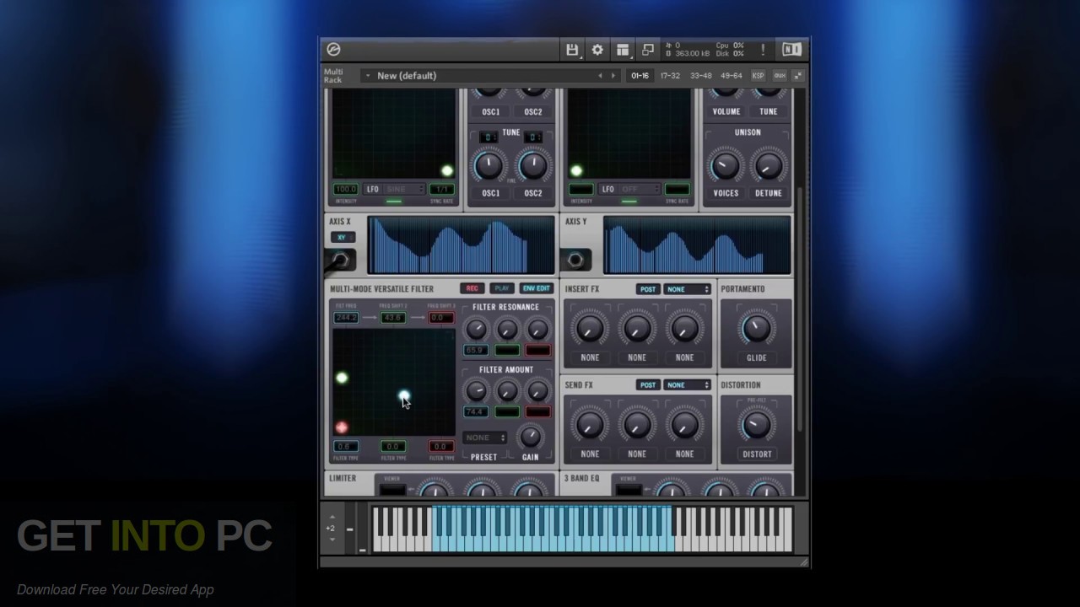Click the Filter Resonance value 65.9
Viewport: 1080px width, 607px height.
[475, 351]
